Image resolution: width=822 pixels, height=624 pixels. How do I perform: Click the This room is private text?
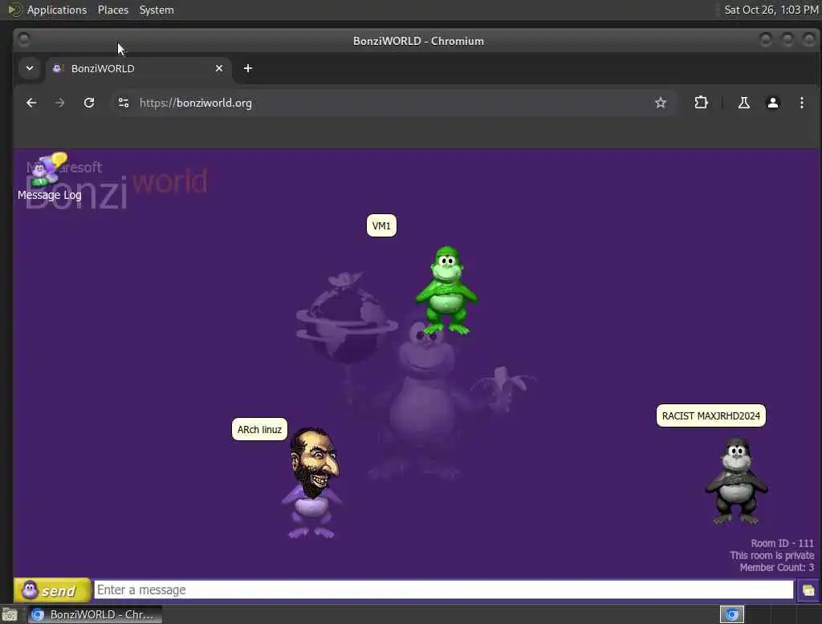point(771,555)
